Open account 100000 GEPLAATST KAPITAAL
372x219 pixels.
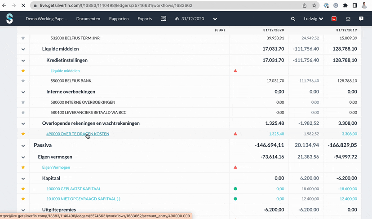(x=74, y=188)
